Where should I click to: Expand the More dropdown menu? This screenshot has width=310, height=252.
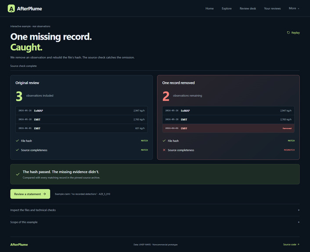click(x=294, y=8)
